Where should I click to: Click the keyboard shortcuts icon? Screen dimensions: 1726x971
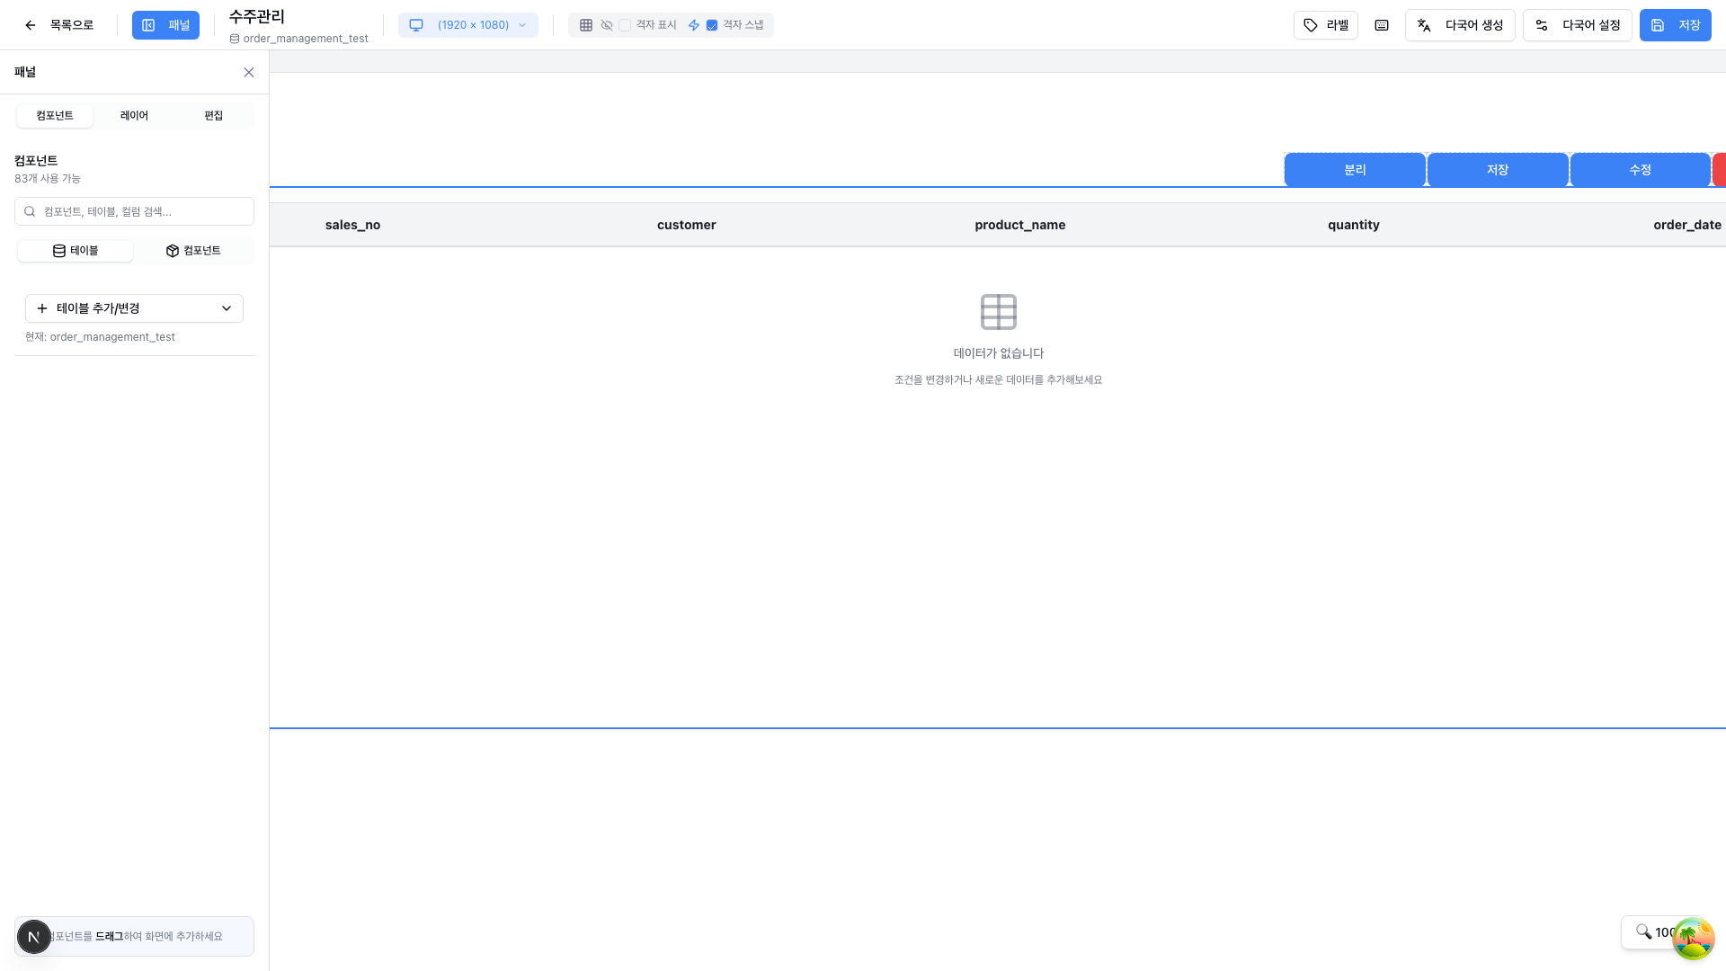pos(1382,25)
